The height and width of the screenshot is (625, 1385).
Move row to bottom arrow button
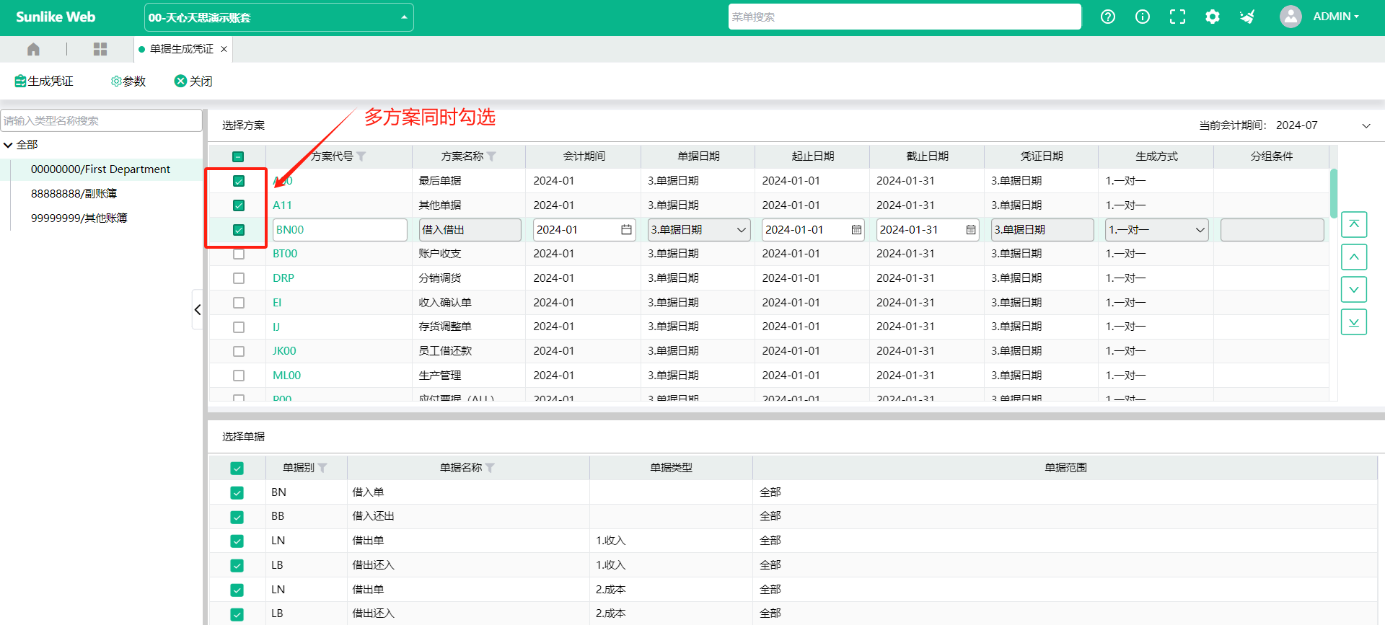pos(1354,322)
